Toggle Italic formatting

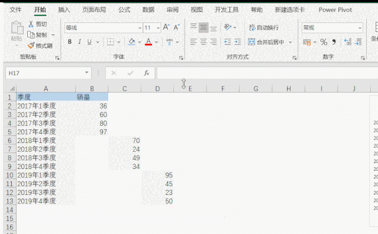pyautogui.click(x=79, y=42)
